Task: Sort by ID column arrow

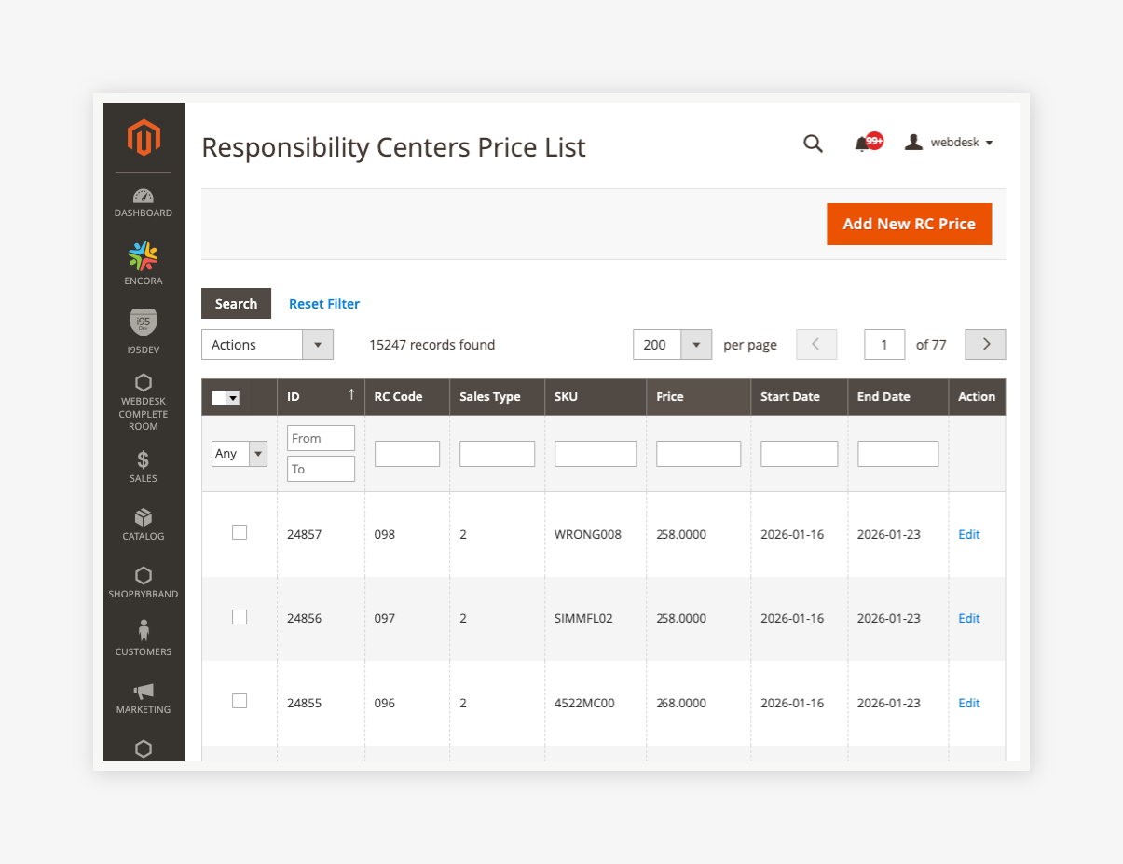Action: (351, 395)
